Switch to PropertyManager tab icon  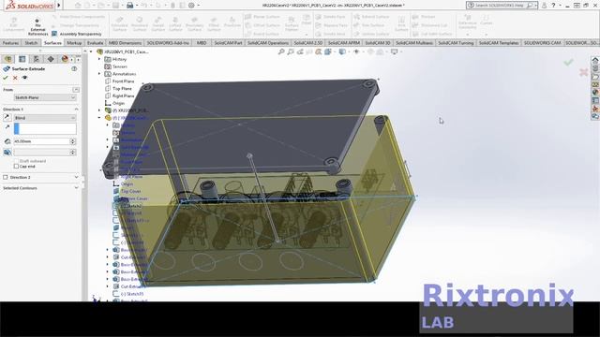click(x=22, y=59)
